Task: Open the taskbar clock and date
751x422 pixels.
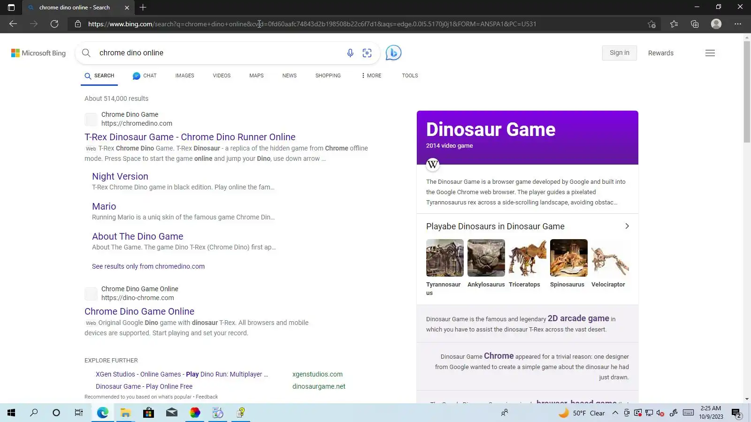Action: click(711, 413)
